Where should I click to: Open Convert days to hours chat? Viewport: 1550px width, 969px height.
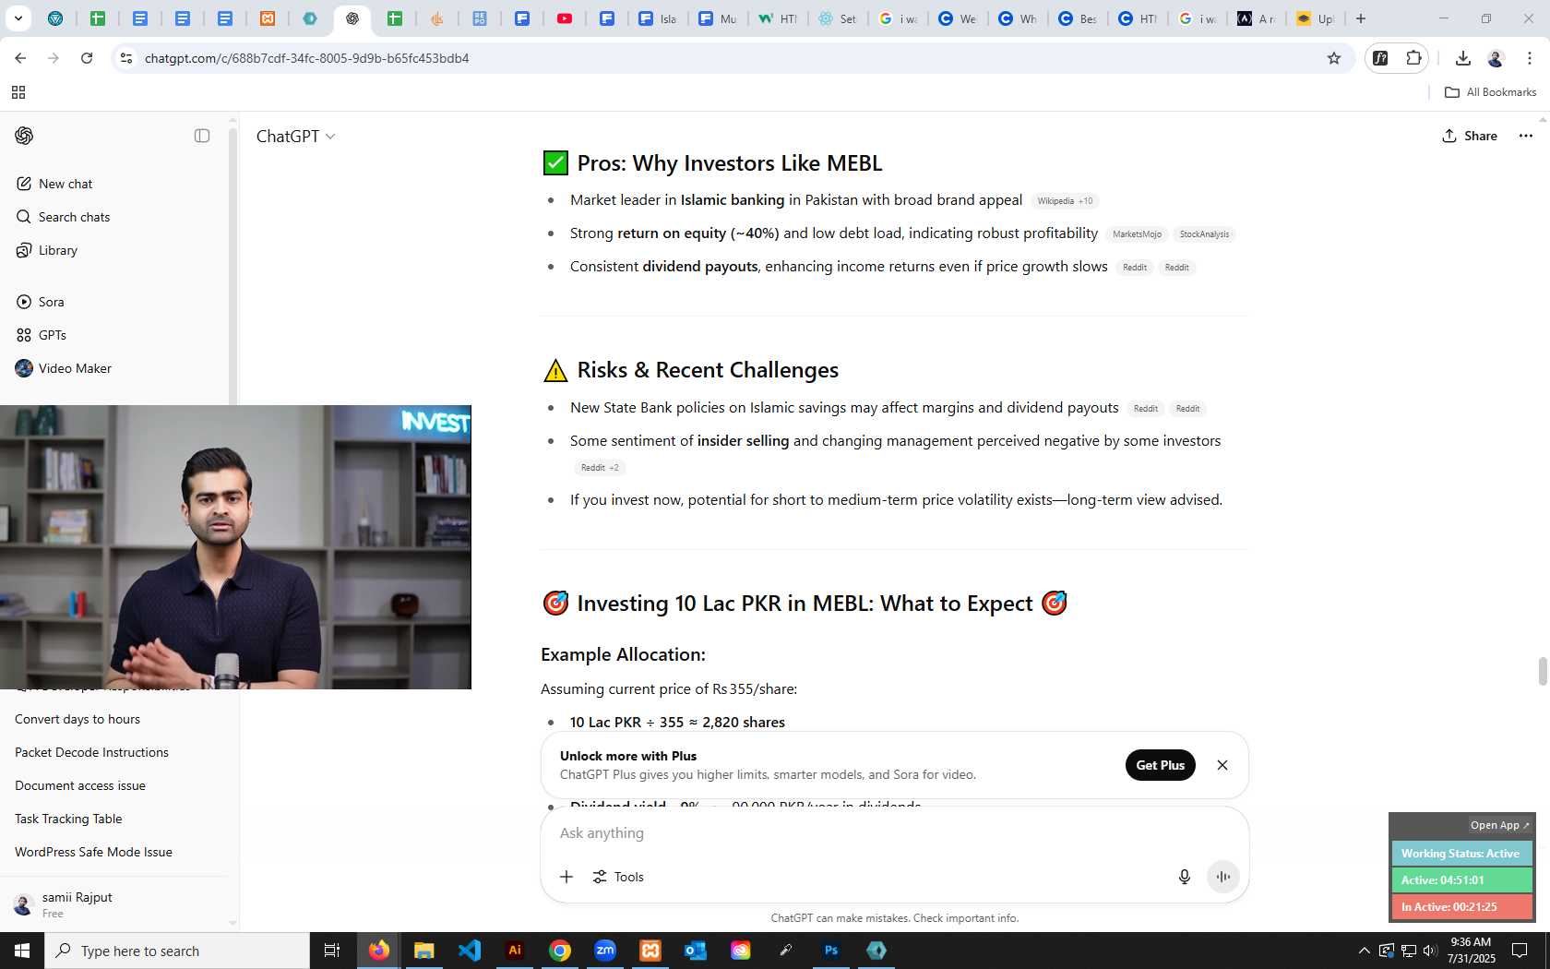coord(77,719)
